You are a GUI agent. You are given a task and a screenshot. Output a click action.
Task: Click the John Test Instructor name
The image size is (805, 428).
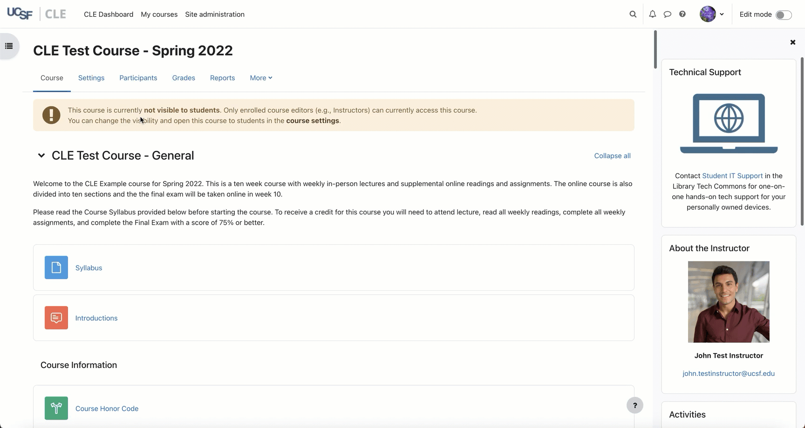click(x=729, y=355)
